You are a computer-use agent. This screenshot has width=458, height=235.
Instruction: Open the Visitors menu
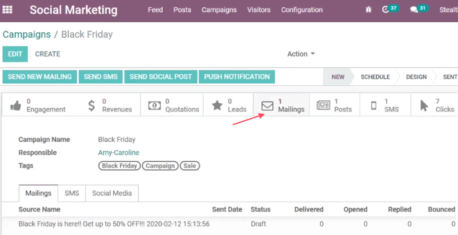pyautogui.click(x=259, y=10)
